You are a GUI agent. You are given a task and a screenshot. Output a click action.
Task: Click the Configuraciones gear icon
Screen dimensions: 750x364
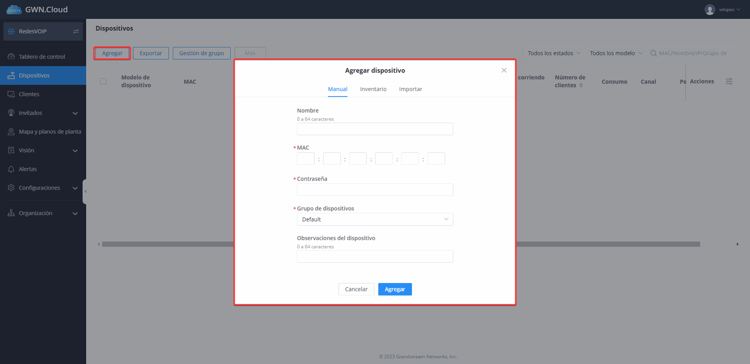pos(11,188)
